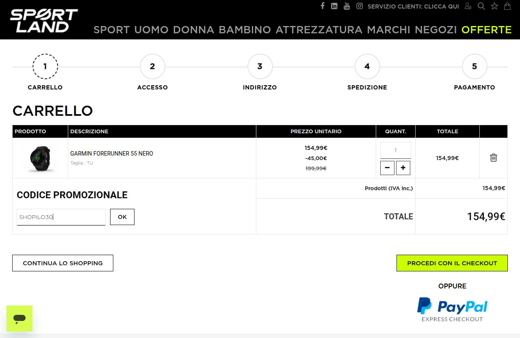Open the OFFERTE menu
The height and width of the screenshot is (338, 520).
pyautogui.click(x=487, y=30)
